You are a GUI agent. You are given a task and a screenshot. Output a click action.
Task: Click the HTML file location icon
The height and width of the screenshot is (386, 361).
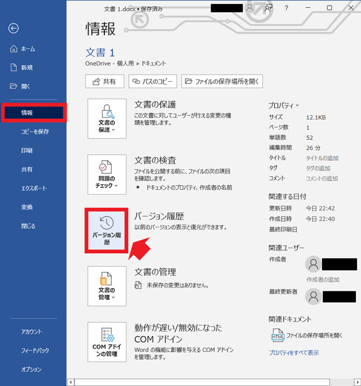(x=277, y=336)
